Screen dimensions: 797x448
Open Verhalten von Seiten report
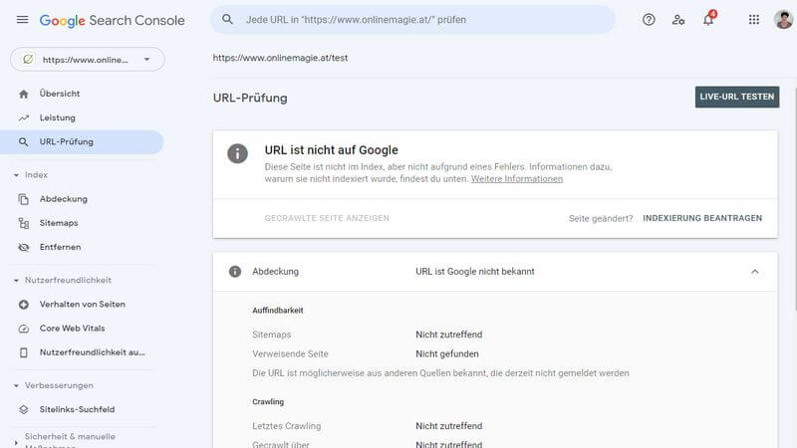tap(82, 305)
